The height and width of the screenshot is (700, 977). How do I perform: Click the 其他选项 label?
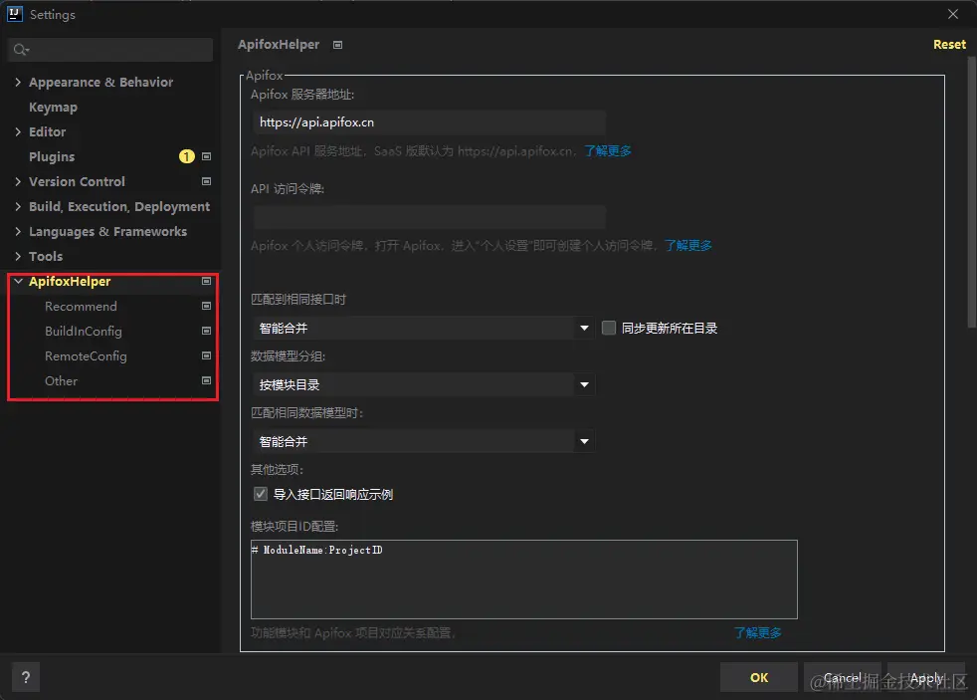277,469
